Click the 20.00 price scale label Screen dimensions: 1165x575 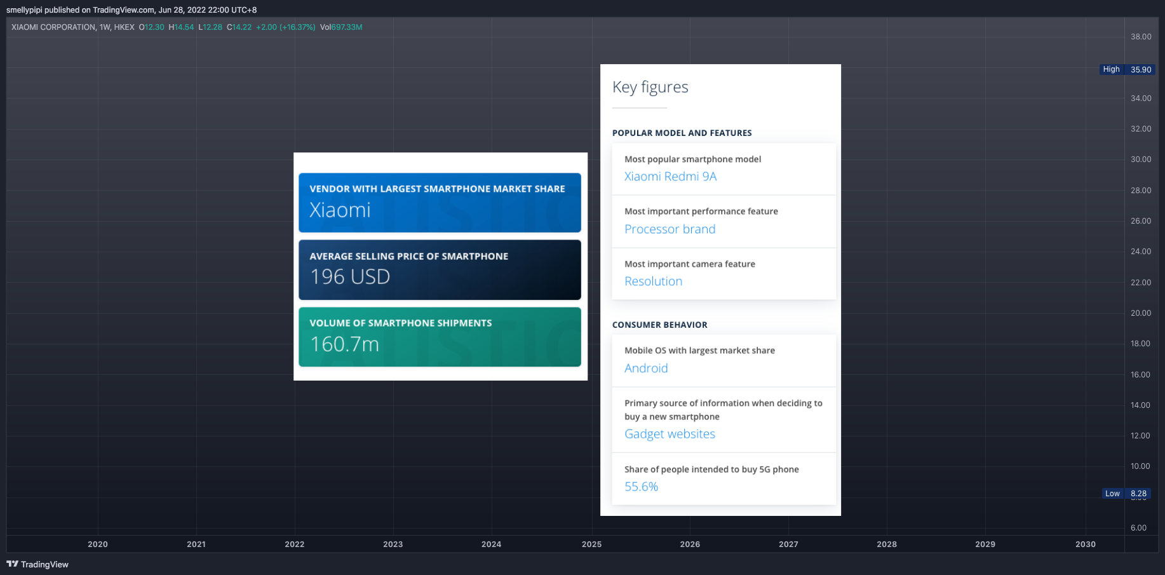1141,313
